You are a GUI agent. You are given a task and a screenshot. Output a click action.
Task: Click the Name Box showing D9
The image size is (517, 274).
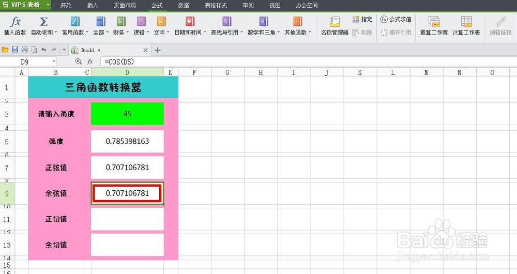click(25, 62)
